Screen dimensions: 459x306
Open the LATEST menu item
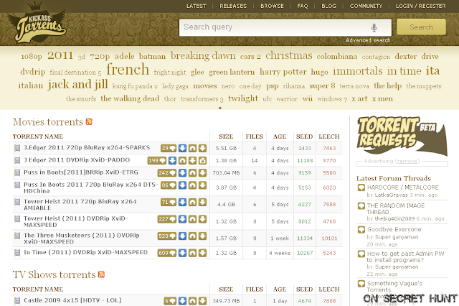[x=197, y=6]
